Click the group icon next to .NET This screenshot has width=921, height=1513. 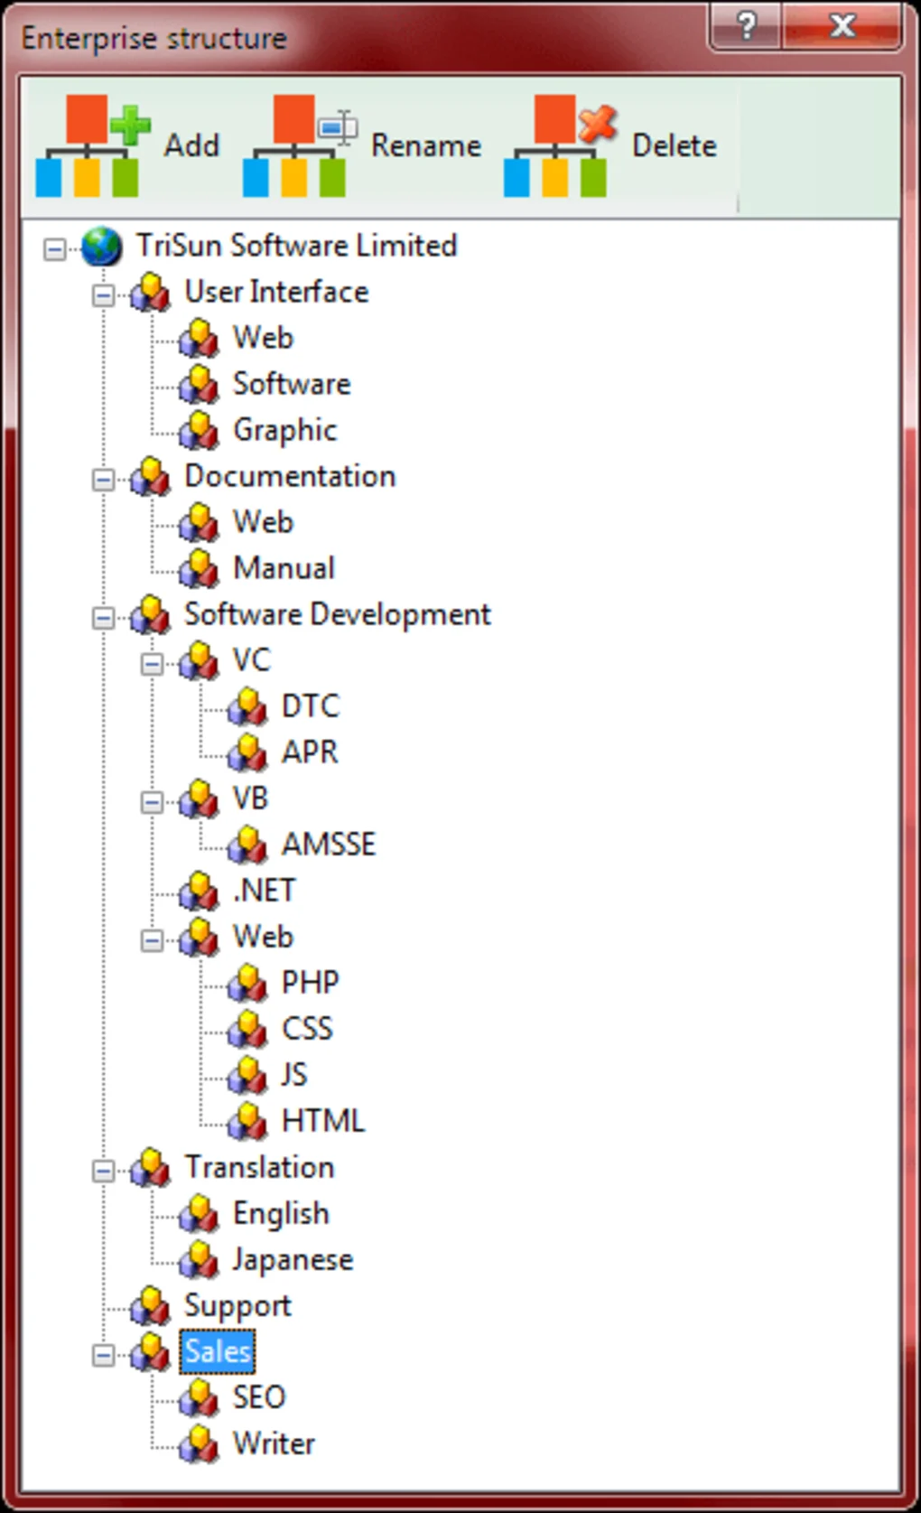pos(199,892)
